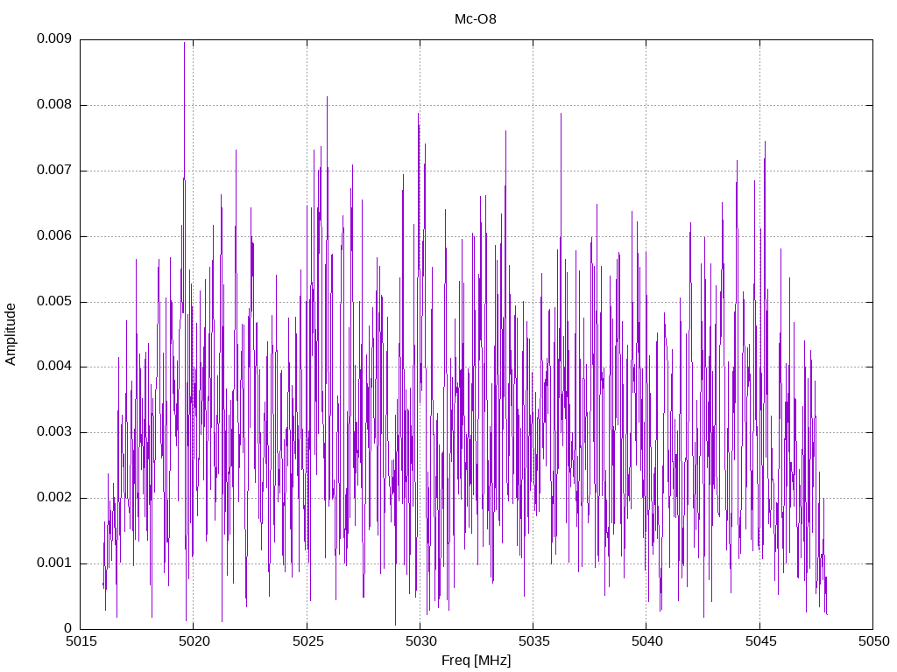Click the 5035 x-axis tick label
This screenshot has height=672, width=897.
point(533,641)
